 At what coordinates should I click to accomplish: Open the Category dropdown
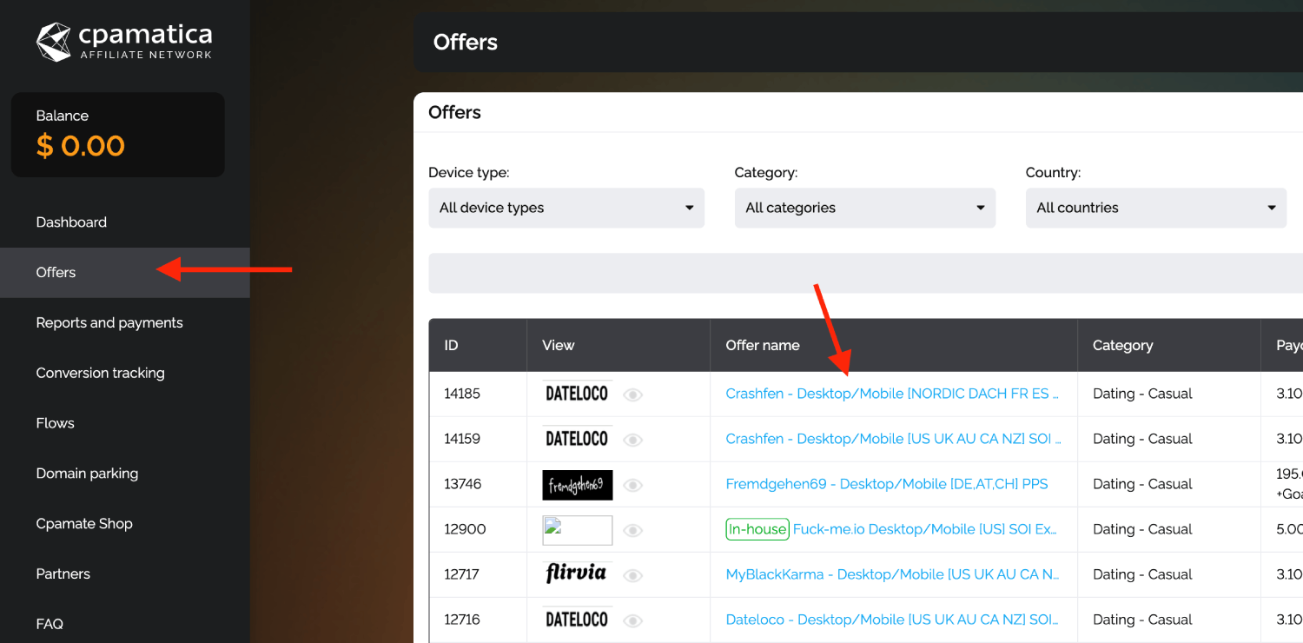(x=865, y=208)
